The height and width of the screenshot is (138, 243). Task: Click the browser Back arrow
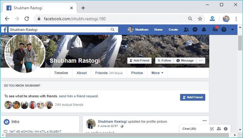[x=7, y=19]
